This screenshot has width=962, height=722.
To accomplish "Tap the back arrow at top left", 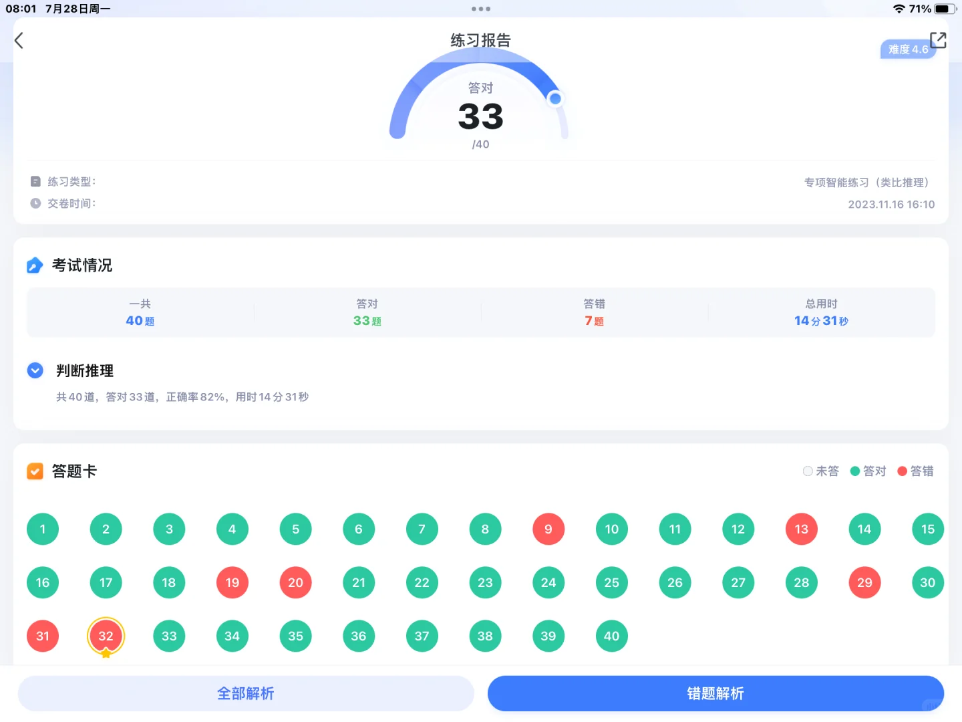I will [18, 40].
